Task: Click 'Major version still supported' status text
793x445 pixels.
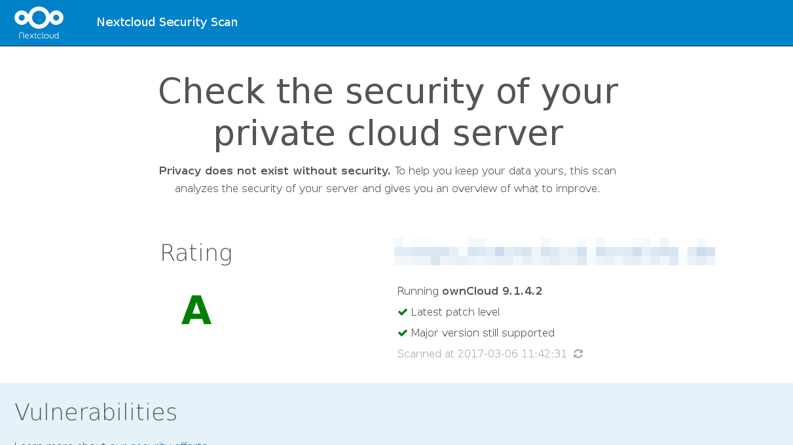Action: (483, 333)
